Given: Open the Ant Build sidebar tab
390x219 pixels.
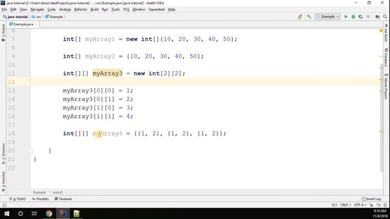Looking at the screenshot, I should [x=386, y=33].
